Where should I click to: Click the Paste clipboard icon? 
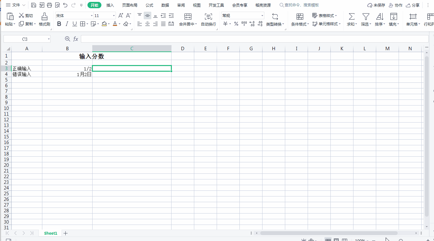tap(10, 16)
